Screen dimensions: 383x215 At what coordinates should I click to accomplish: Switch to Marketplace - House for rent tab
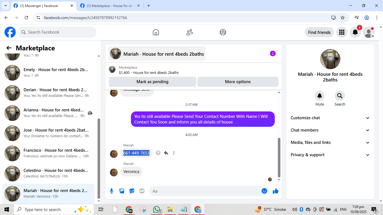110,6
